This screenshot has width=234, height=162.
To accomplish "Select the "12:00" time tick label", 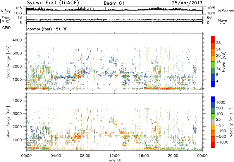I will 114,156.
